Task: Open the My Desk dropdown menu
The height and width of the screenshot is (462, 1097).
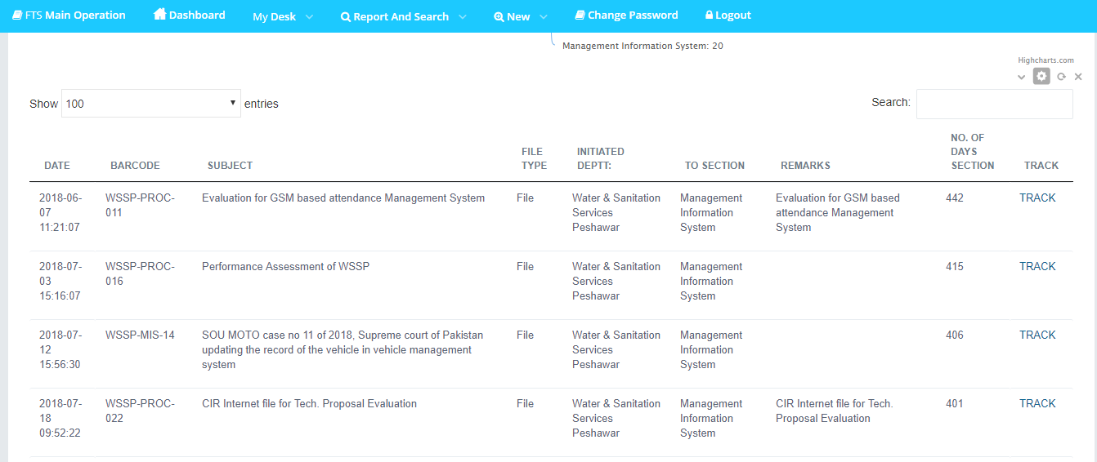Action: 283,16
